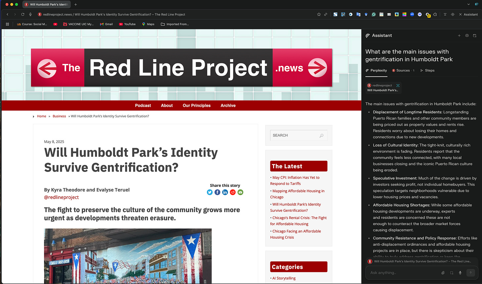Switch to the Perplexity tab

(376, 70)
